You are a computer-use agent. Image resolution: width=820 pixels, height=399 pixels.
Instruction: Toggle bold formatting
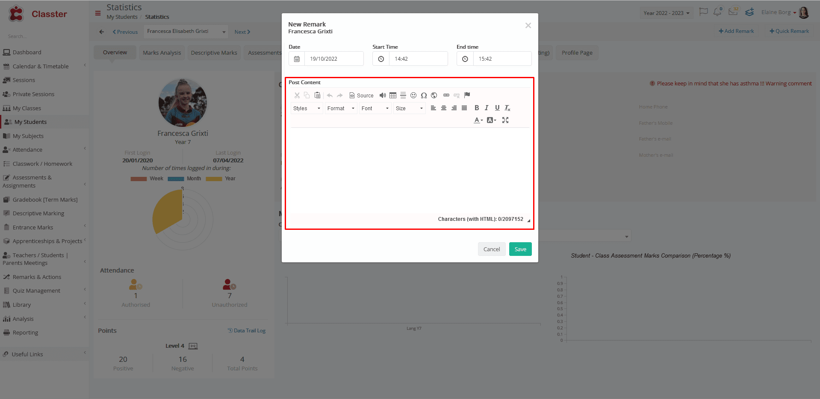pos(477,108)
